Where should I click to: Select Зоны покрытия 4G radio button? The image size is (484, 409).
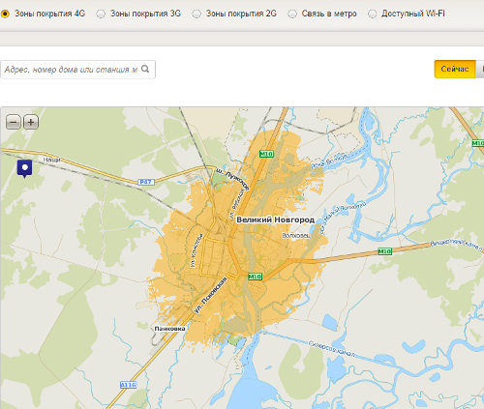click(x=5, y=14)
